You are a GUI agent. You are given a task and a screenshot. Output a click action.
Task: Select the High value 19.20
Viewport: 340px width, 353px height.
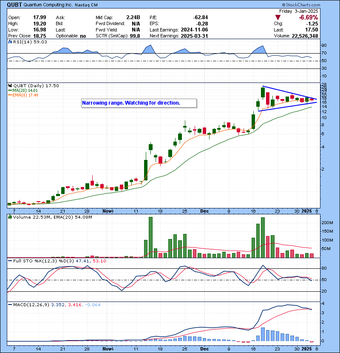click(x=40, y=24)
